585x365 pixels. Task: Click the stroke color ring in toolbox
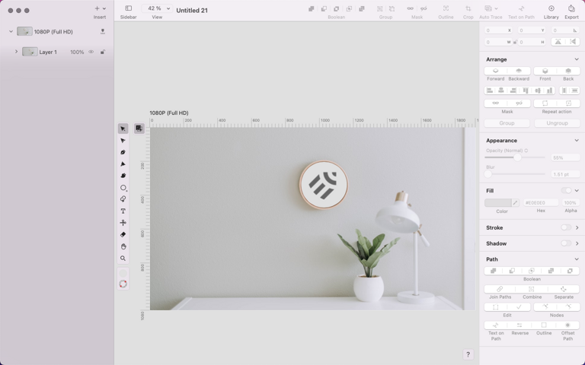click(x=123, y=284)
